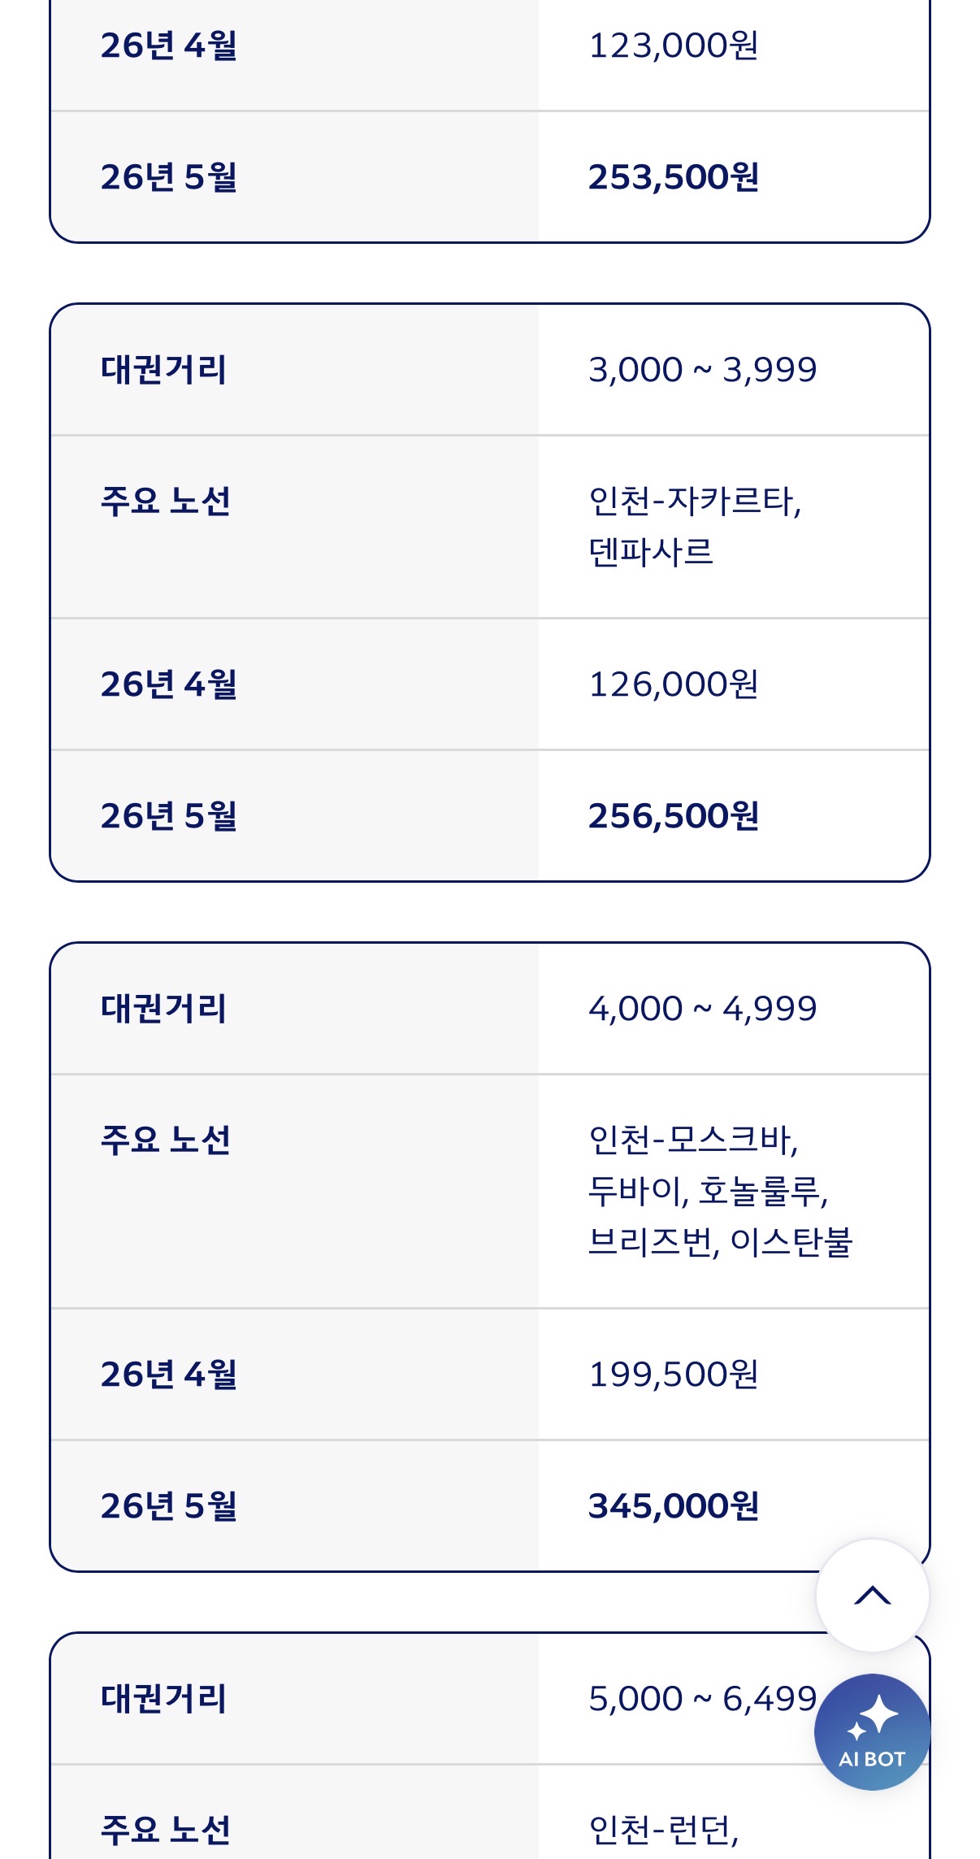Screen dimensions: 980x1859
Task: Select the 인천-자카르타, 덴파사르 route text
Action: click(695, 526)
